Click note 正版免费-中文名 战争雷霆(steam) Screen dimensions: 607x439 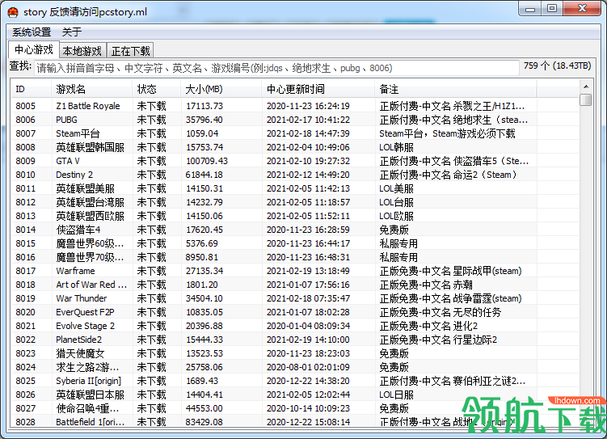tap(451, 298)
